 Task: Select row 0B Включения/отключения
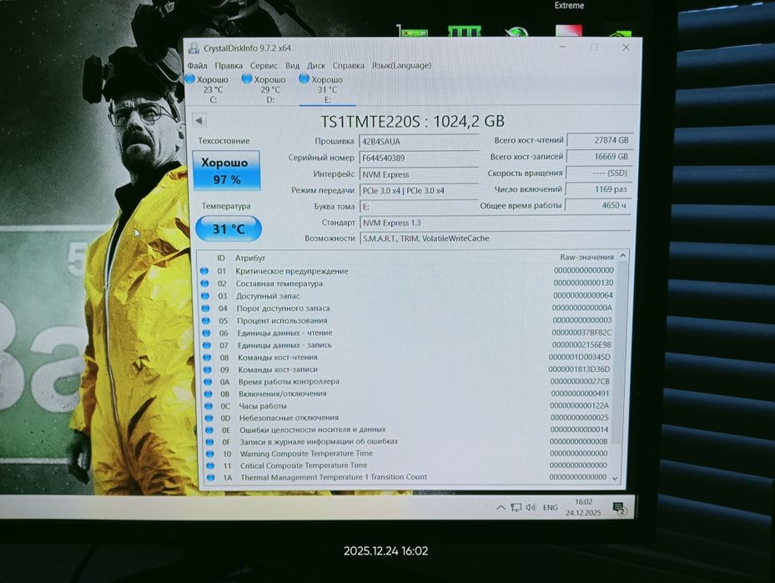408,394
